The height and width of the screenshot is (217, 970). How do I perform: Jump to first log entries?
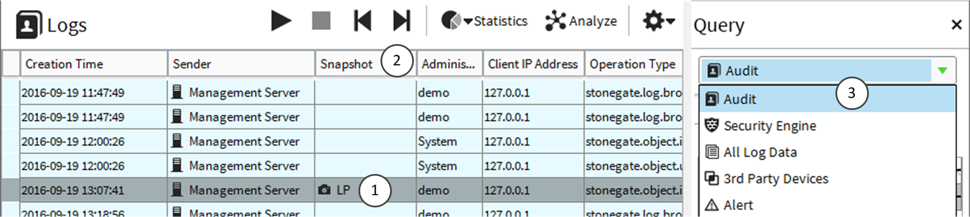[362, 21]
